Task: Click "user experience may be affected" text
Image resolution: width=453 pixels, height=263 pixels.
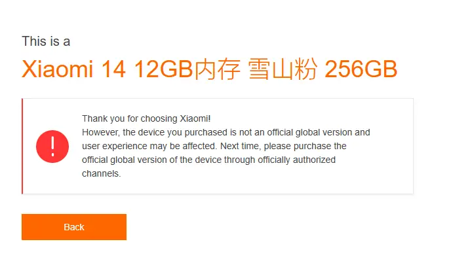Action: [x=144, y=146]
